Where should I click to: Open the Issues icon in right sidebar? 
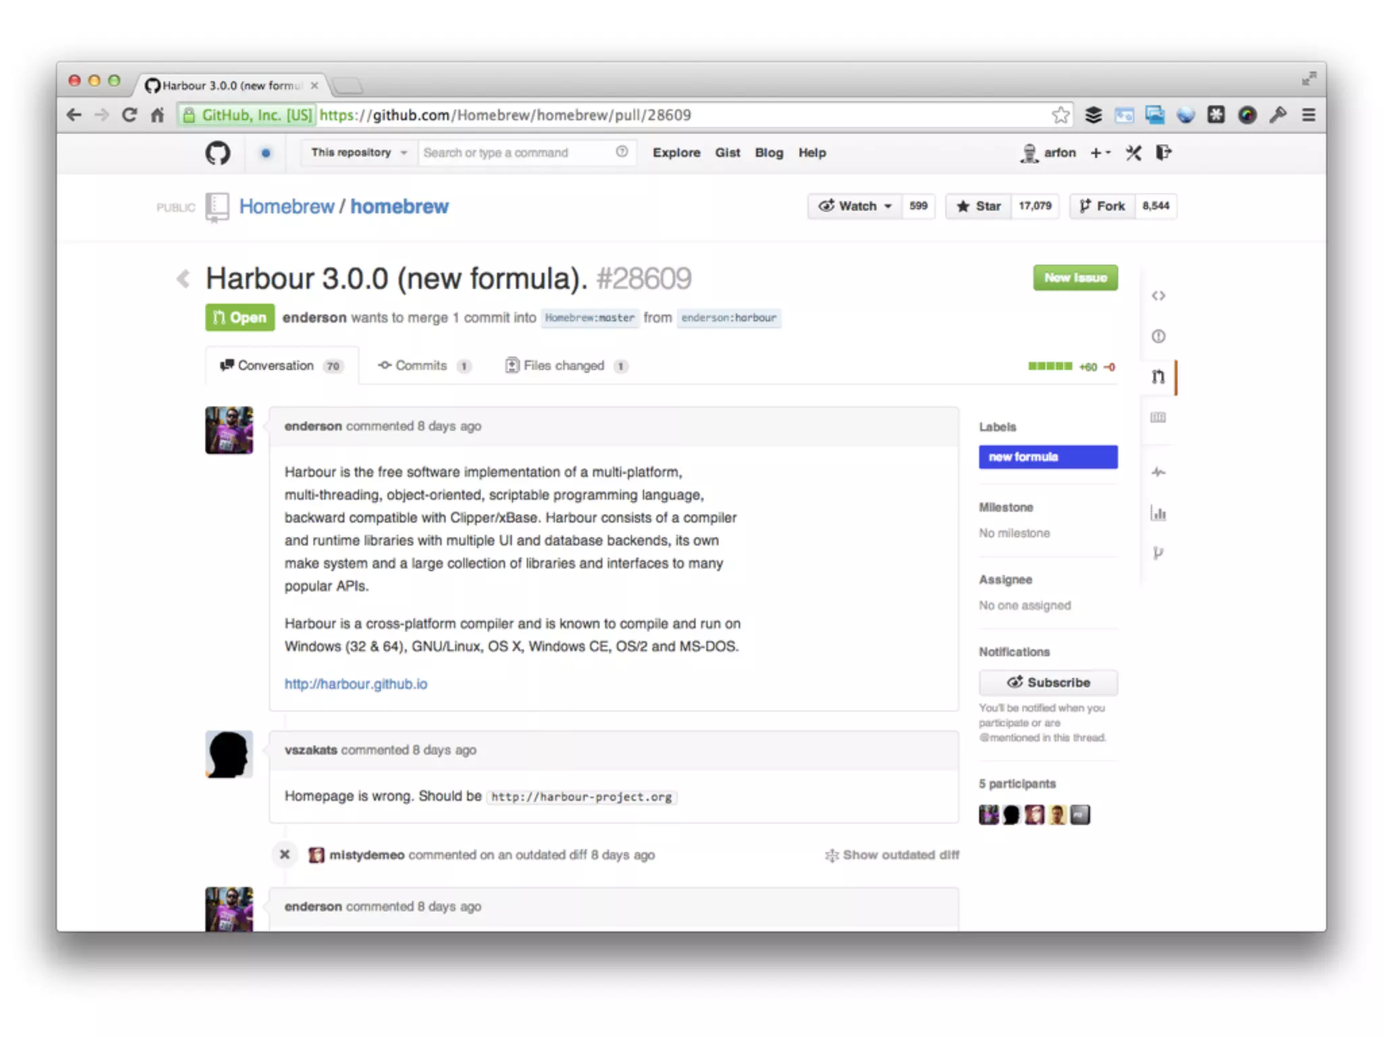tap(1158, 336)
